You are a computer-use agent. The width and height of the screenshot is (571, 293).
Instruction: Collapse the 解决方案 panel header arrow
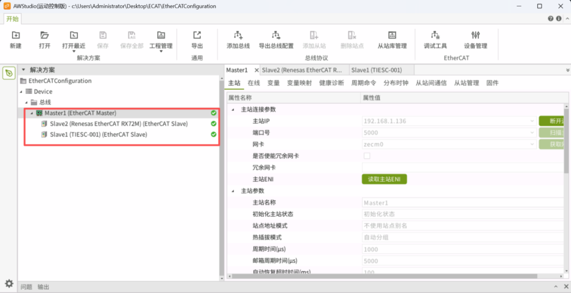tap(24, 70)
